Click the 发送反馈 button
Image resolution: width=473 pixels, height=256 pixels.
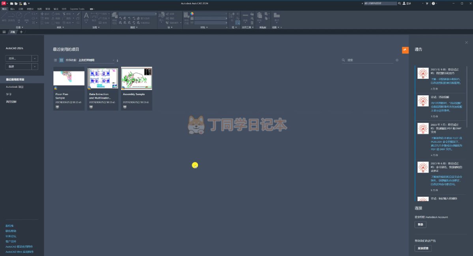(x=423, y=248)
